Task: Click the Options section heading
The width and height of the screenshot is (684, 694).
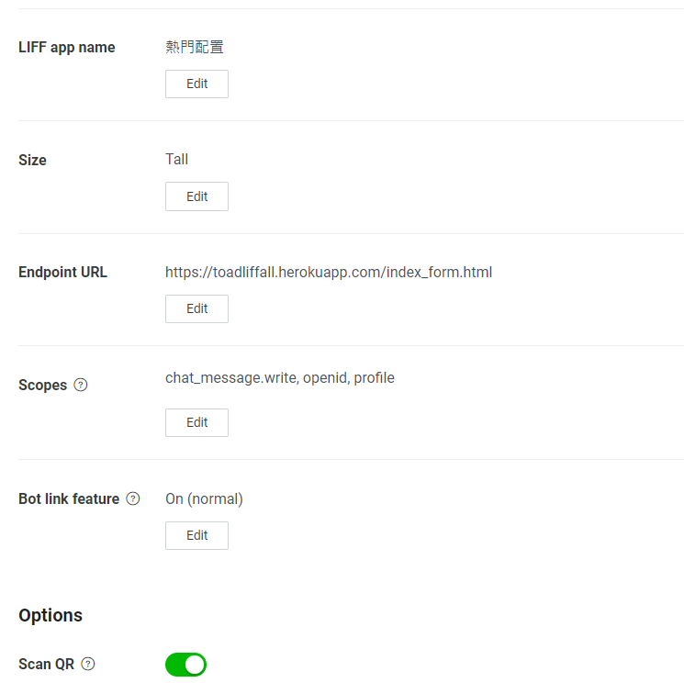Action: point(50,615)
